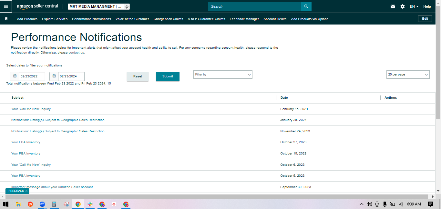
Task: Open the start date calendar icon
Action: [15, 76]
